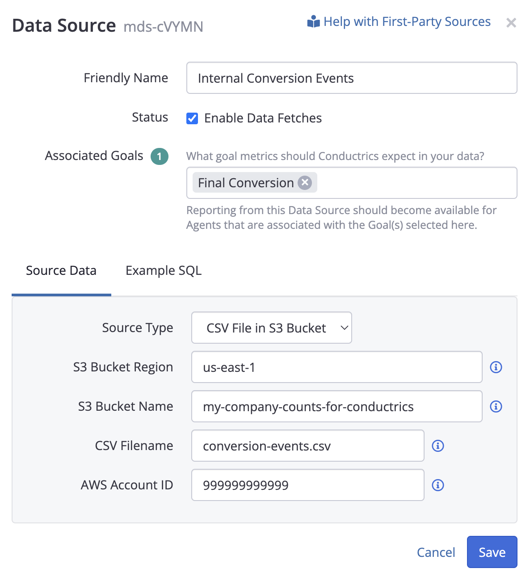Image resolution: width=530 pixels, height=581 pixels.
Task: Close the Data Source dialog
Action: pyautogui.click(x=511, y=23)
